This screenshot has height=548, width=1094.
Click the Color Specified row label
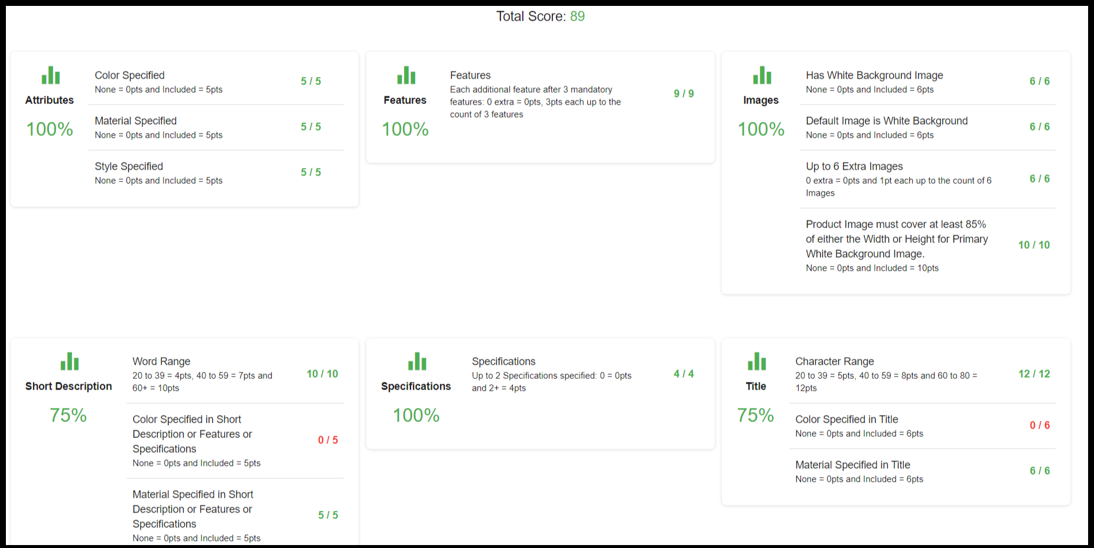[x=129, y=75]
